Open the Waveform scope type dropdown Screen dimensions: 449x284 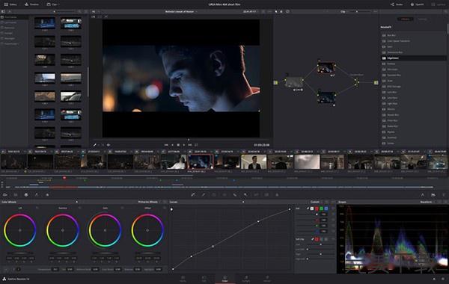(427, 202)
